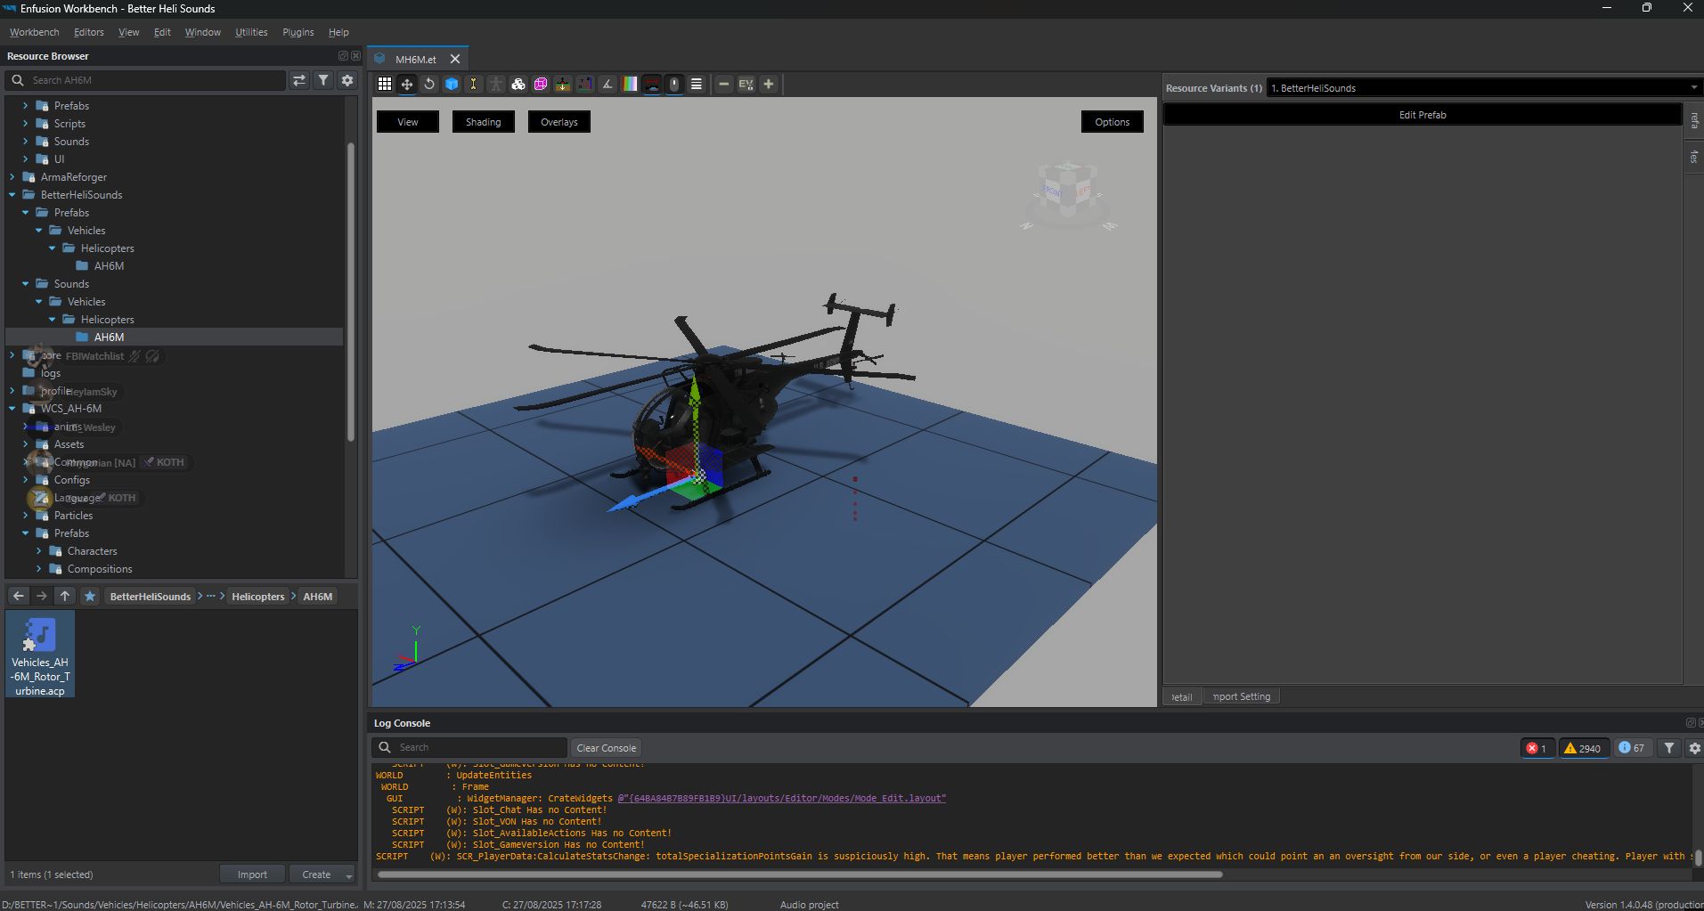1704x911 pixels.
Task: Select the rotate tool in viewport toolbar
Action: 429,84
